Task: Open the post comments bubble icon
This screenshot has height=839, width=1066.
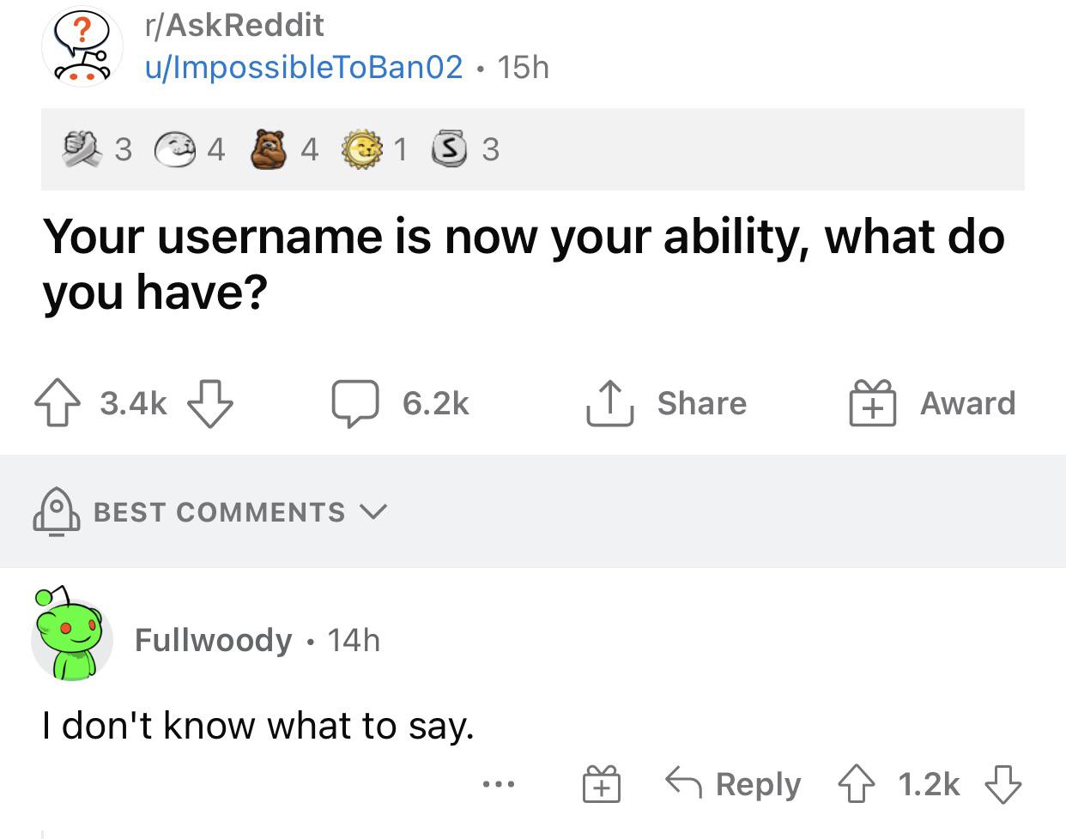Action: [355, 404]
